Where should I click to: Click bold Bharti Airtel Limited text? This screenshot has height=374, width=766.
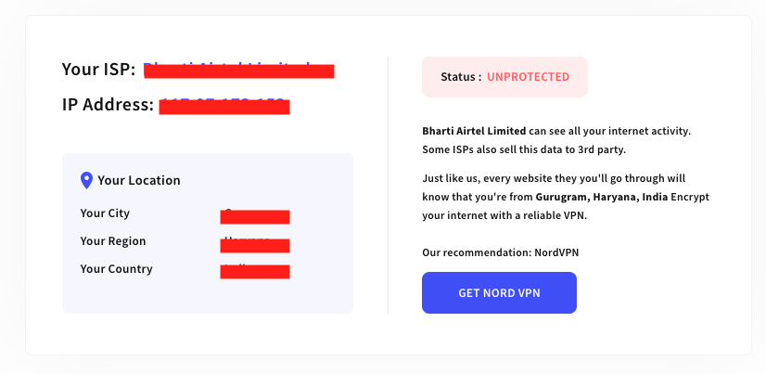(474, 131)
